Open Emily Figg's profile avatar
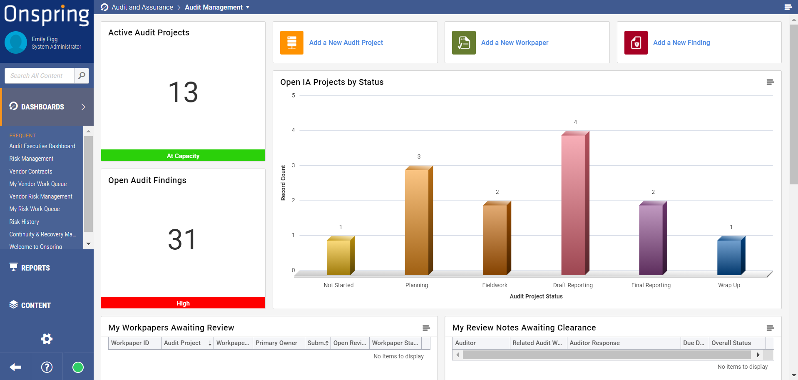Image resolution: width=798 pixels, height=380 pixels. 16,42
